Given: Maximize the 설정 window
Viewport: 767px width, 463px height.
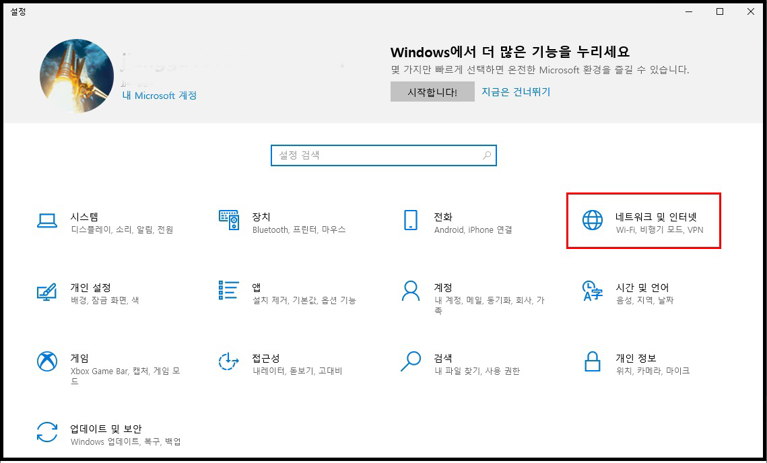Looking at the screenshot, I should point(720,11).
